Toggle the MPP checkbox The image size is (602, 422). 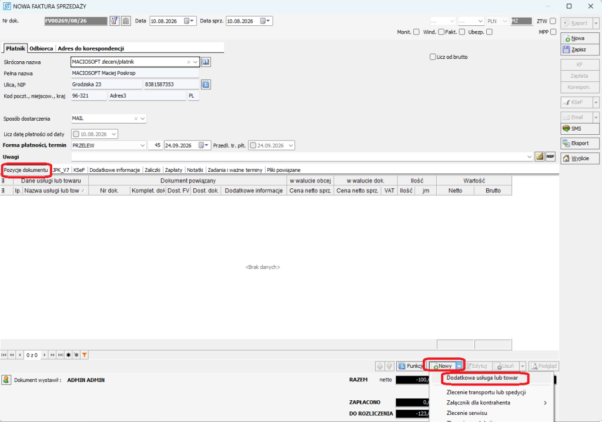(553, 32)
